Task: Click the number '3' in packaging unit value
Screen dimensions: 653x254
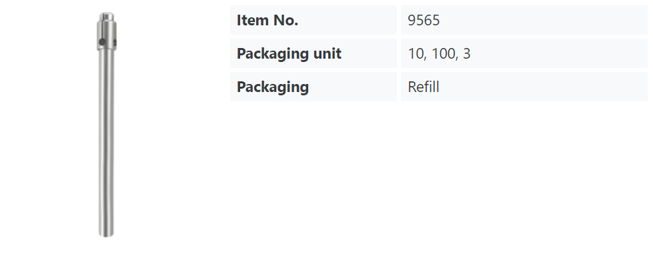Action: [466, 53]
